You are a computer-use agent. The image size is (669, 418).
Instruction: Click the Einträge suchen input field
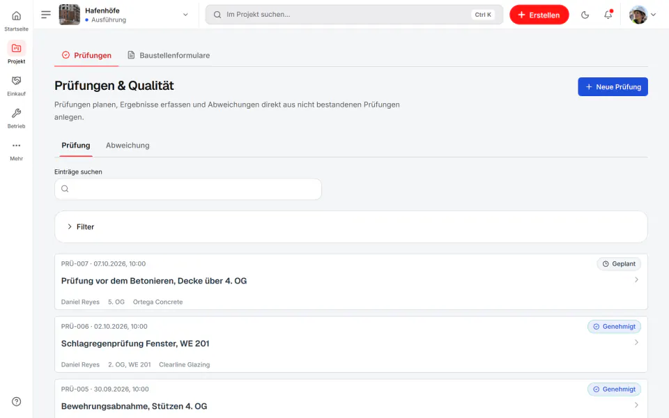[x=188, y=189]
